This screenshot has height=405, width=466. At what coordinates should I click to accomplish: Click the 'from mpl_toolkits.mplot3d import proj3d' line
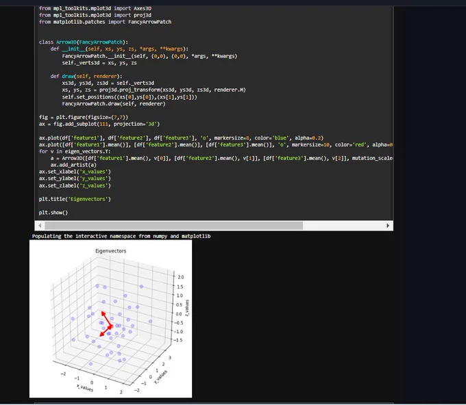coord(95,15)
